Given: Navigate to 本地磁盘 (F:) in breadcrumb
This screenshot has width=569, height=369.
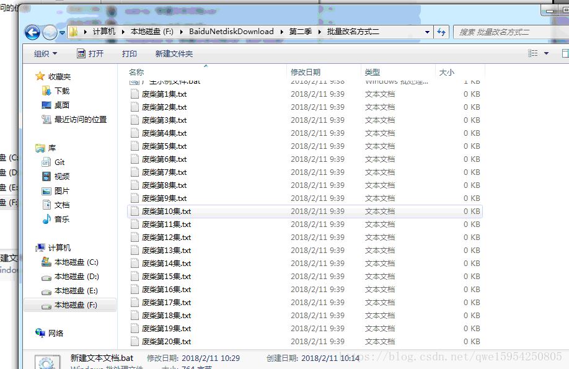Looking at the screenshot, I should 152,32.
